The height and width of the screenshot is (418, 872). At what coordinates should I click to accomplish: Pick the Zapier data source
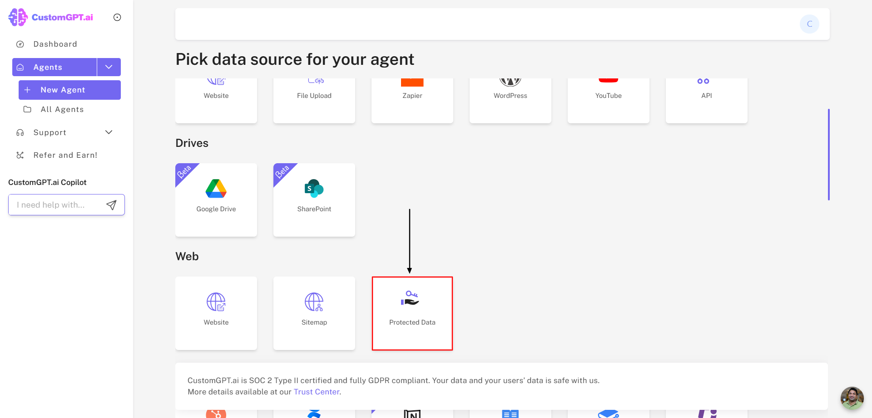(x=412, y=100)
